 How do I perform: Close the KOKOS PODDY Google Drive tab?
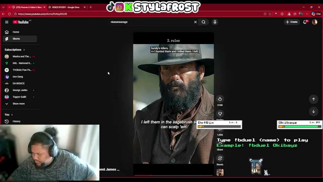click(x=84, y=7)
